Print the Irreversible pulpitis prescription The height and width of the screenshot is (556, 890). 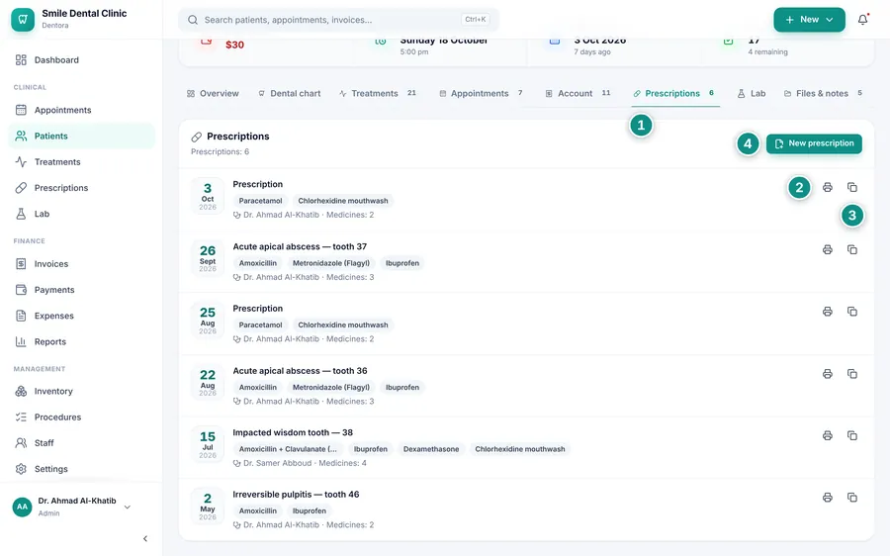tap(828, 498)
